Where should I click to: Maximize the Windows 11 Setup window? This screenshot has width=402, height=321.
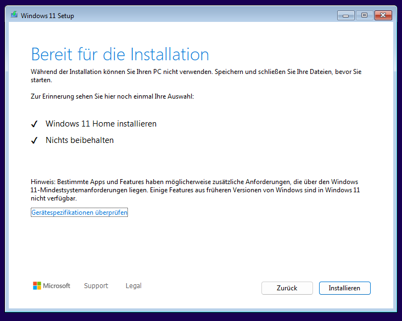pyautogui.click(x=364, y=15)
